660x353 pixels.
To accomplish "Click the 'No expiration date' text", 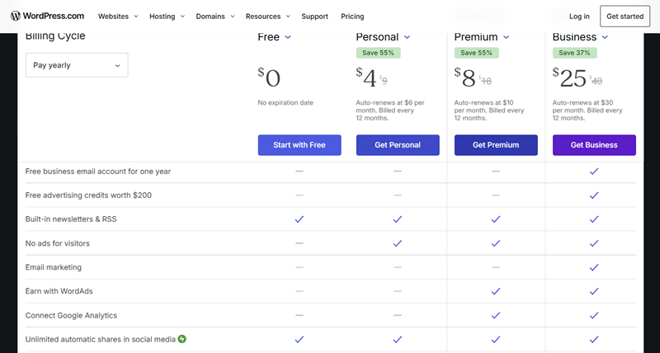I will pyautogui.click(x=285, y=102).
